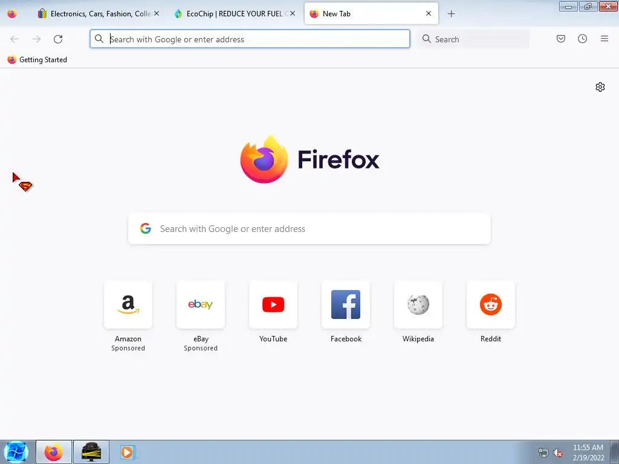The height and width of the screenshot is (464, 619).
Task: Restore down the Firefox window
Action: pyautogui.click(x=588, y=6)
